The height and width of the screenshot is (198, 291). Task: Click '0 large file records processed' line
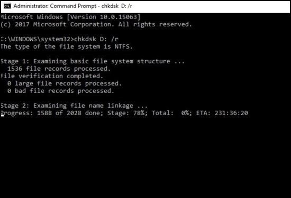pos(65,83)
